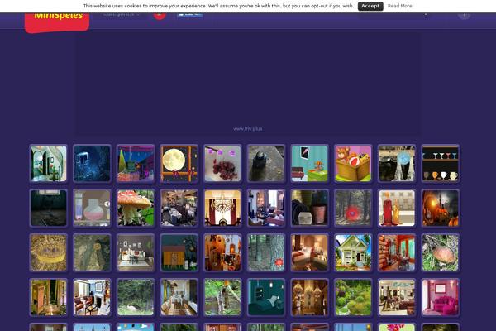Open the living room with fireplace game

pos(92,297)
